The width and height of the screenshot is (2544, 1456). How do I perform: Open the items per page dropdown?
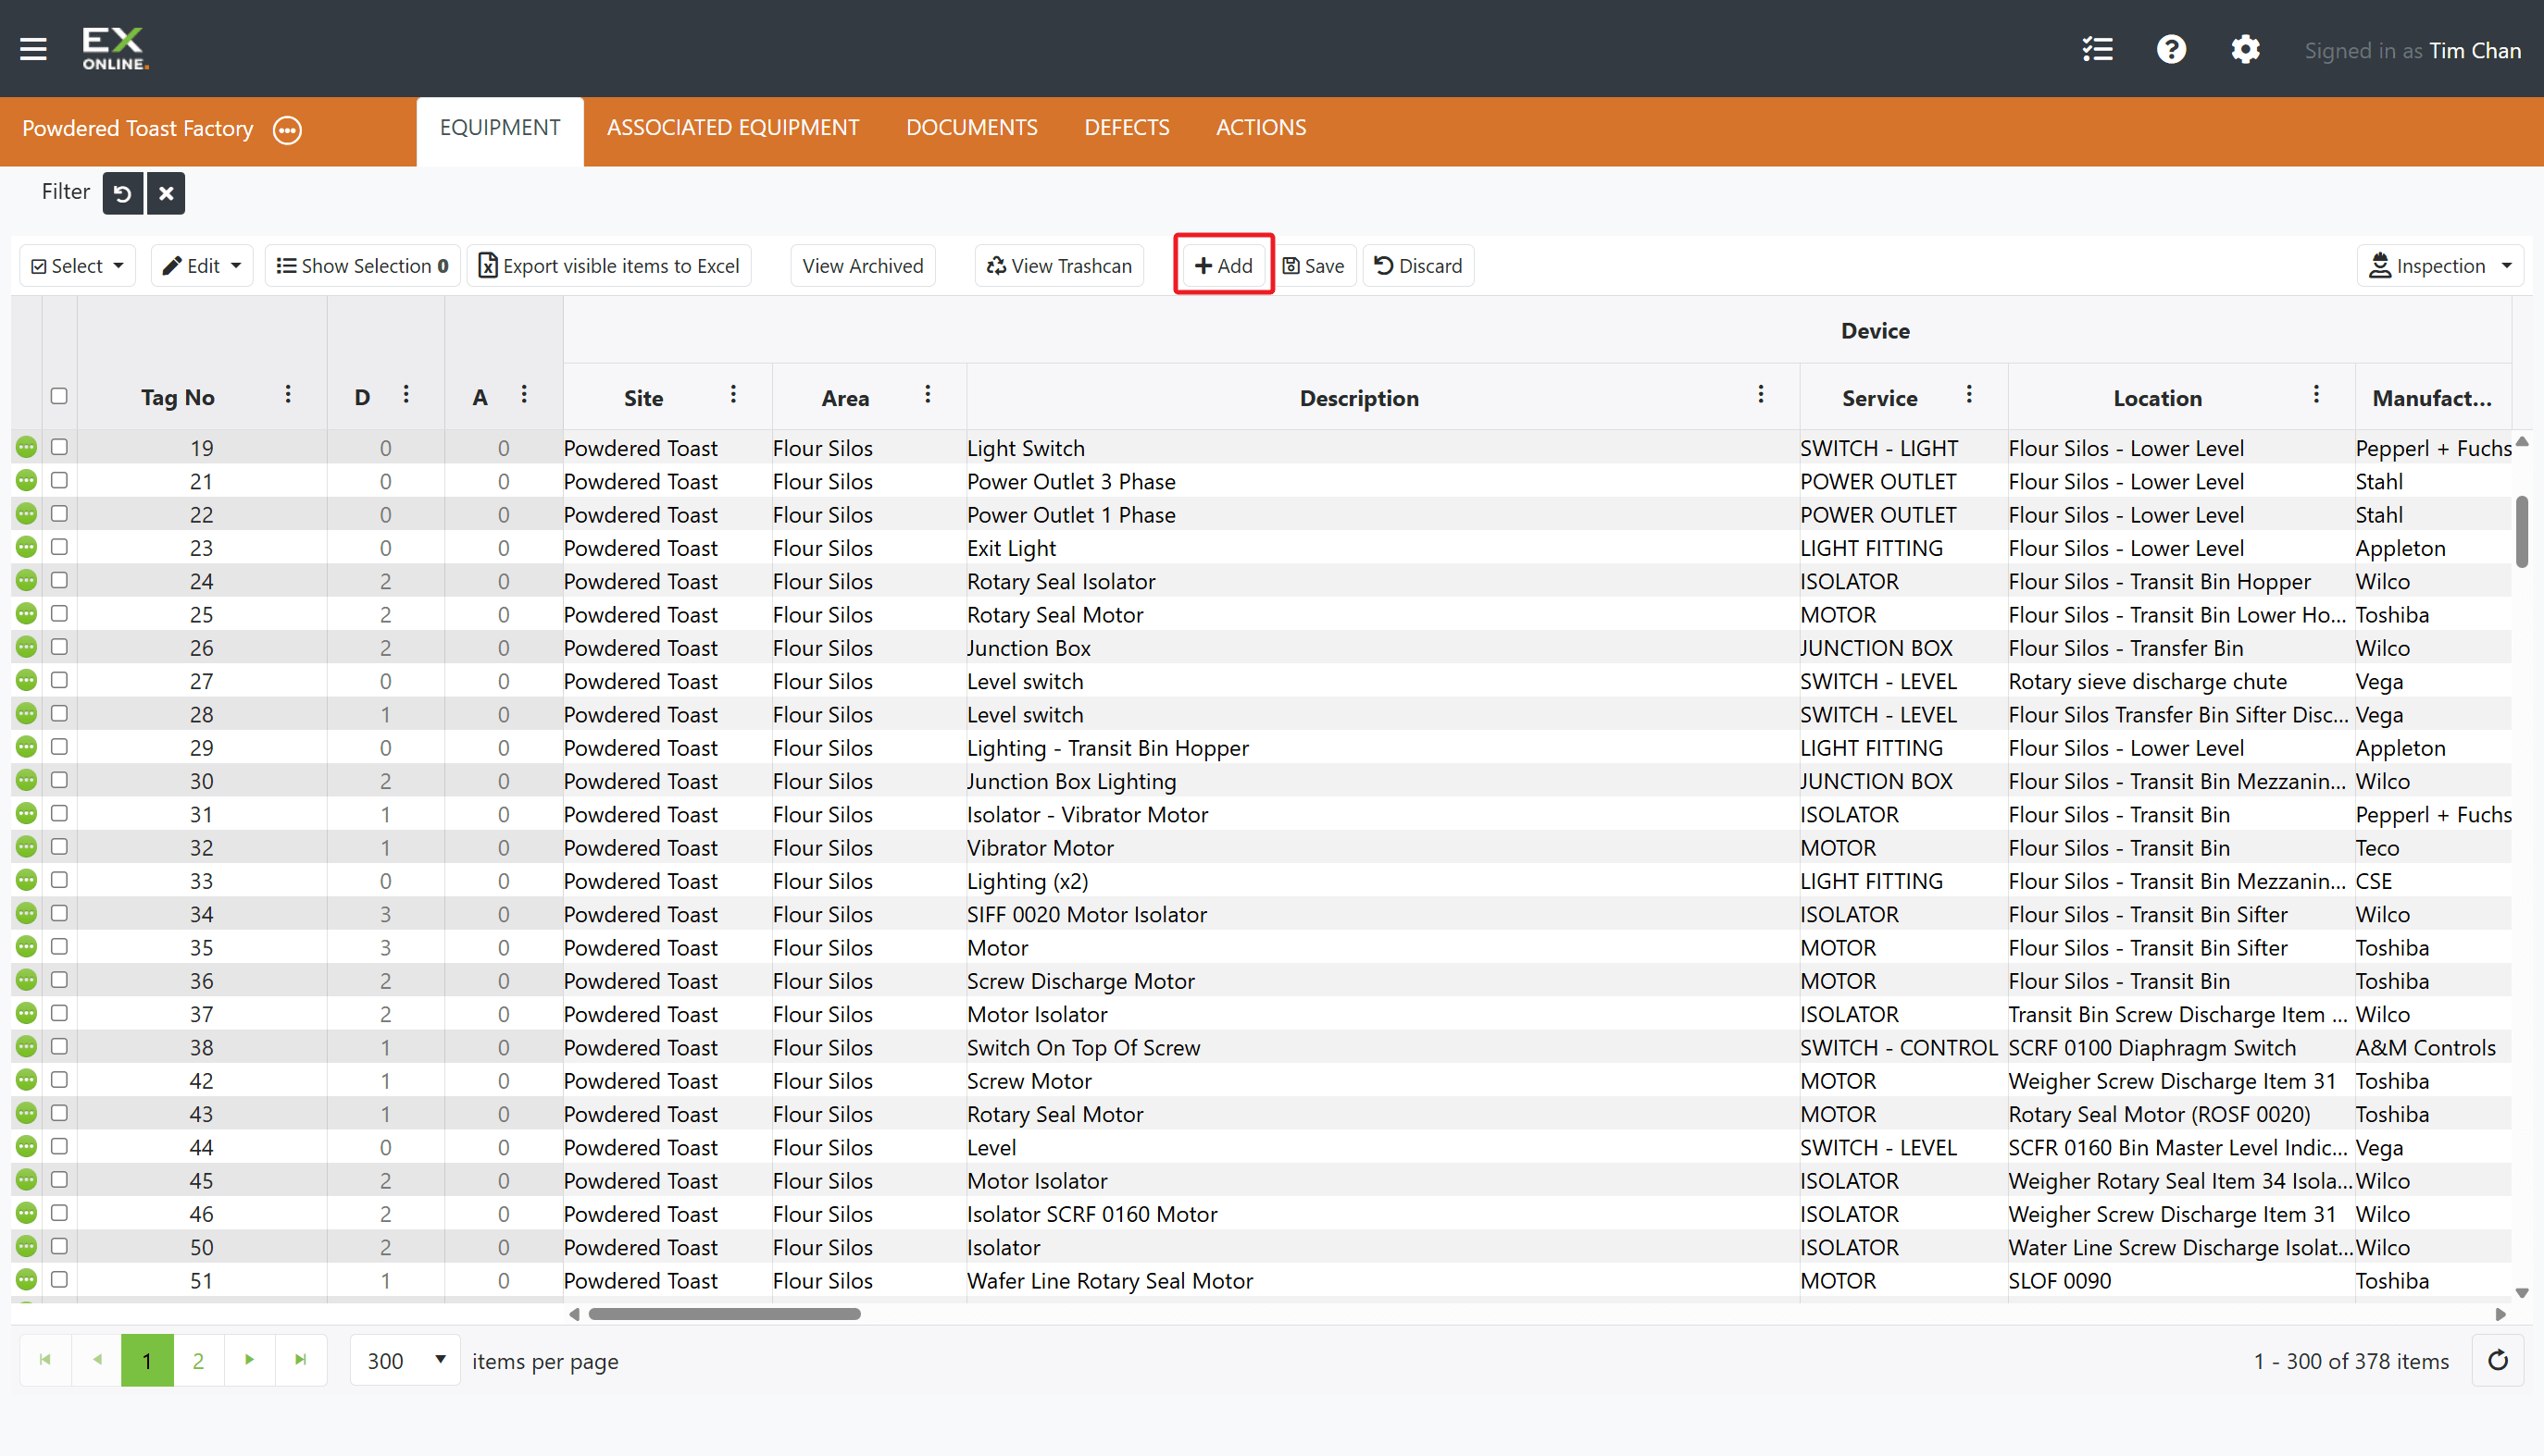click(x=405, y=1360)
